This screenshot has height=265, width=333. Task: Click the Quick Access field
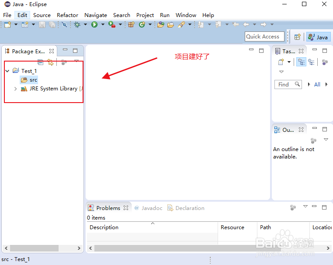coord(264,37)
